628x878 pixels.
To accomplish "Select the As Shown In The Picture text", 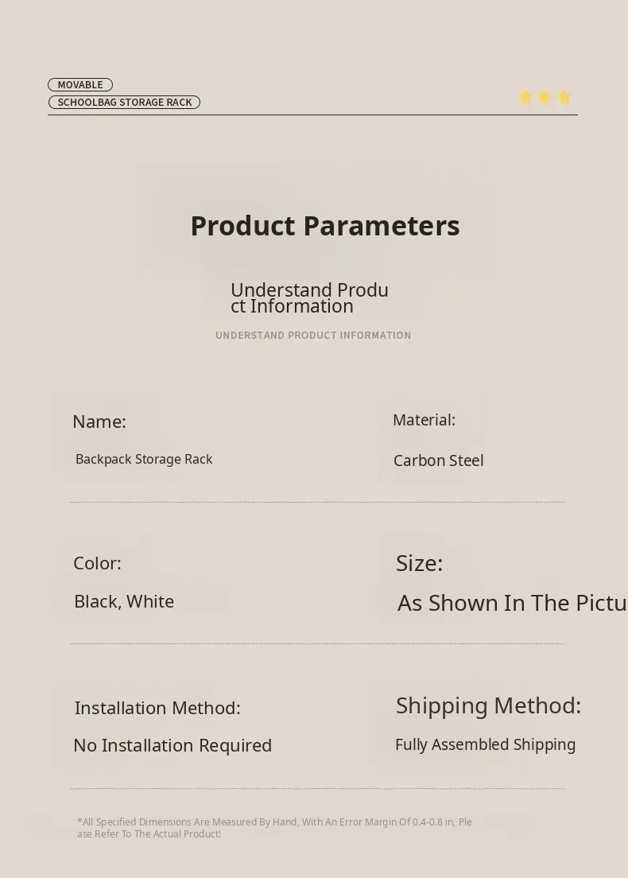I will coord(511,603).
